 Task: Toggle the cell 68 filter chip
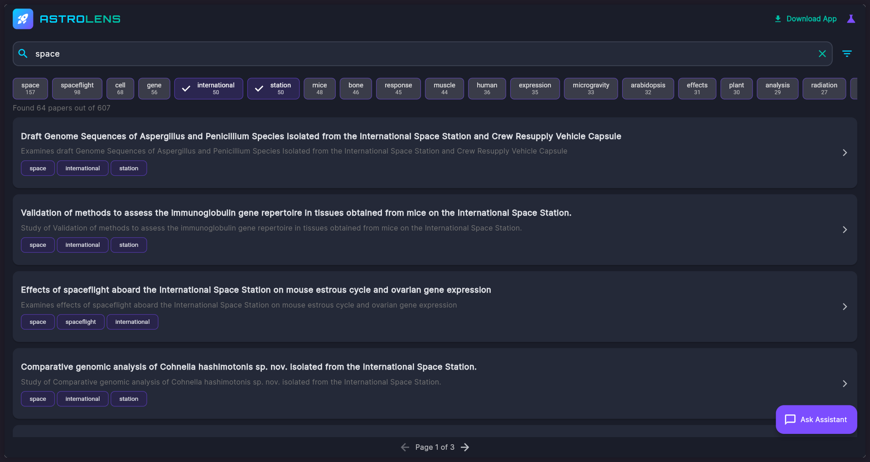click(120, 88)
